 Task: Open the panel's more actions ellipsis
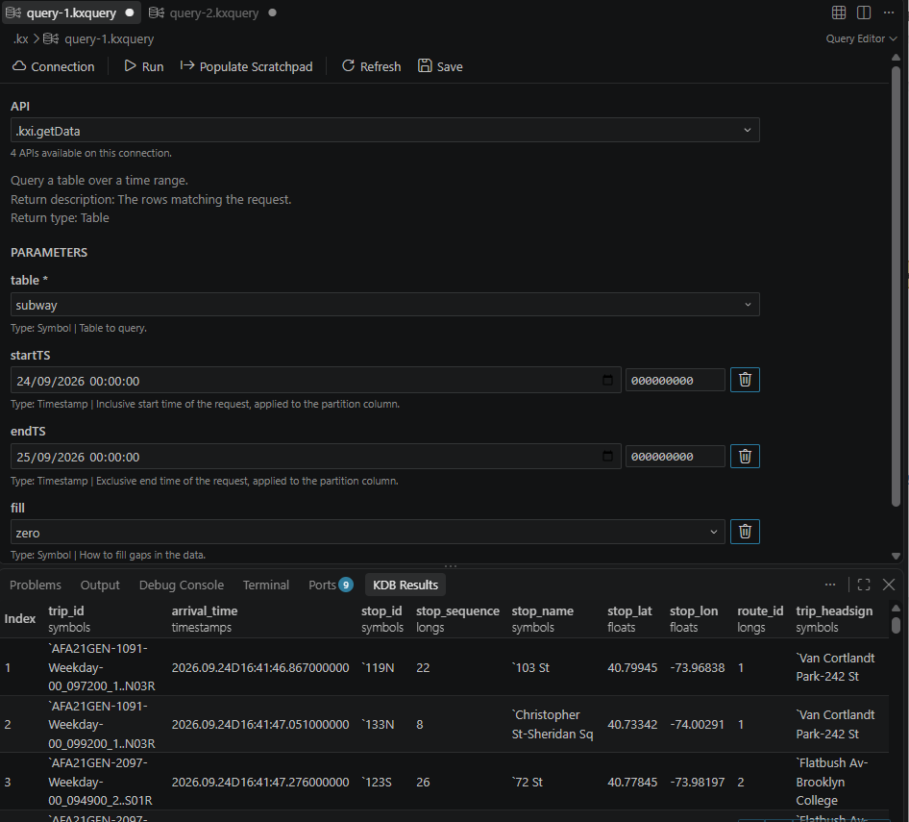tap(830, 585)
